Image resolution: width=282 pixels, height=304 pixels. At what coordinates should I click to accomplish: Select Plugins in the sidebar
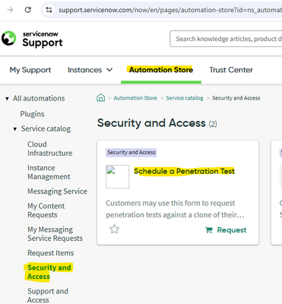coord(32,114)
